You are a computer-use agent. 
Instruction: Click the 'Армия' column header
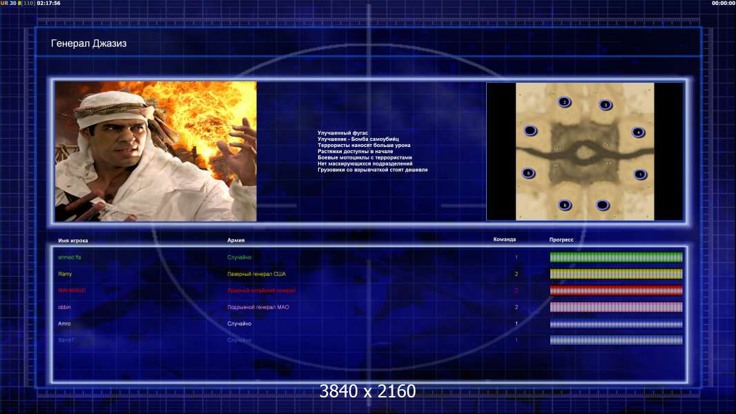click(235, 240)
